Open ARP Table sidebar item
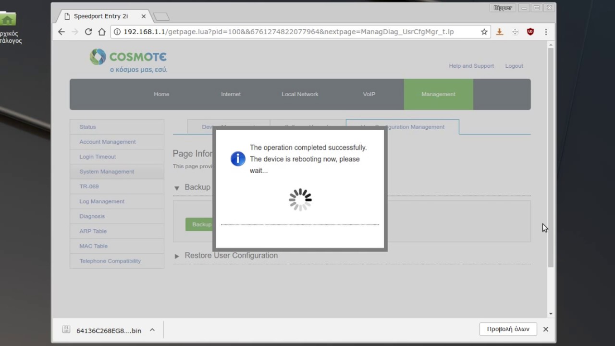 [117, 231]
